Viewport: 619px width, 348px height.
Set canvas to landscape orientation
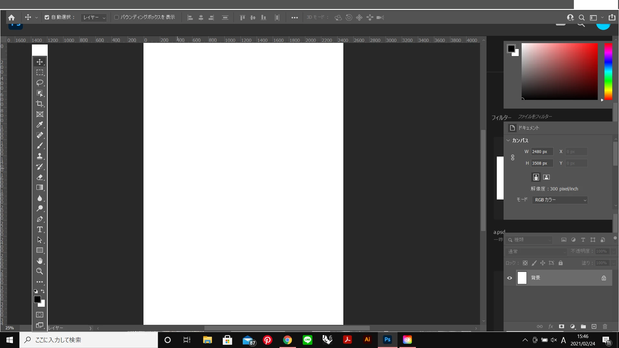546,177
